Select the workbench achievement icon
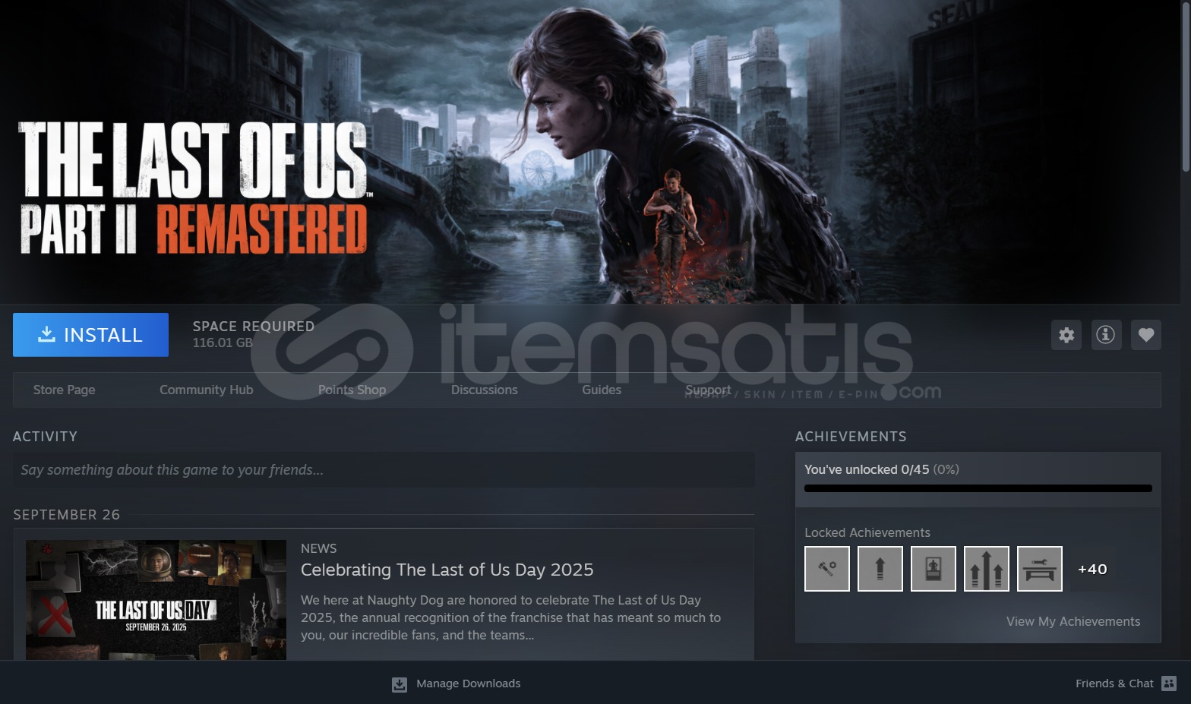Screen dimensions: 1191x704 pyautogui.click(x=1040, y=569)
